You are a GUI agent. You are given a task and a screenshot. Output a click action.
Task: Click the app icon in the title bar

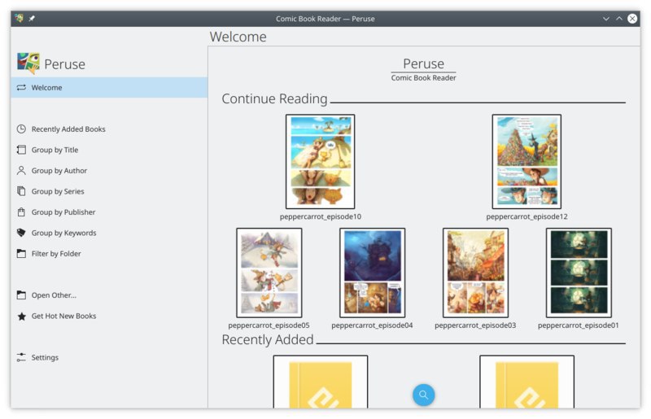(x=19, y=18)
